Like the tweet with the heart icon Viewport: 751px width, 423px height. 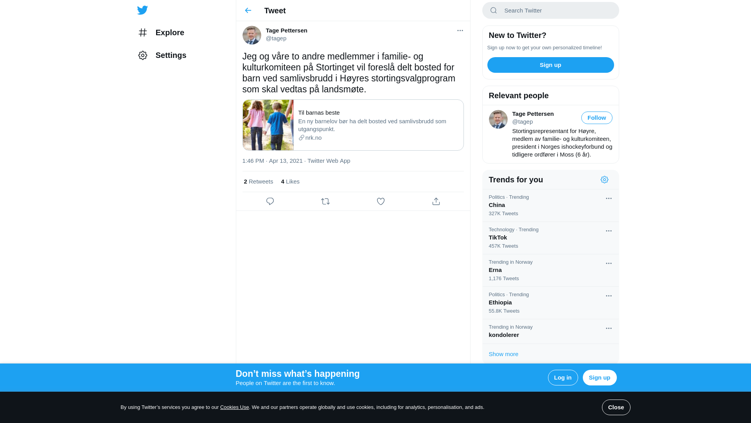click(381, 202)
